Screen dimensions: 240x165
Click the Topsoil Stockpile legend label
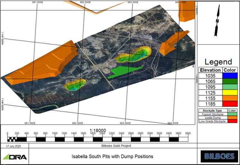pyautogui.click(x=212, y=114)
